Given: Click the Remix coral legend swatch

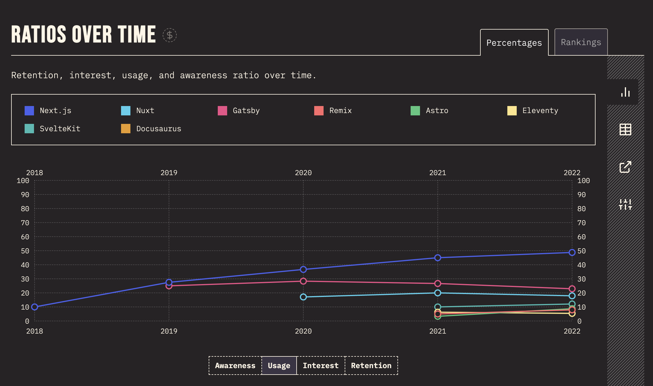Looking at the screenshot, I should pos(319,111).
